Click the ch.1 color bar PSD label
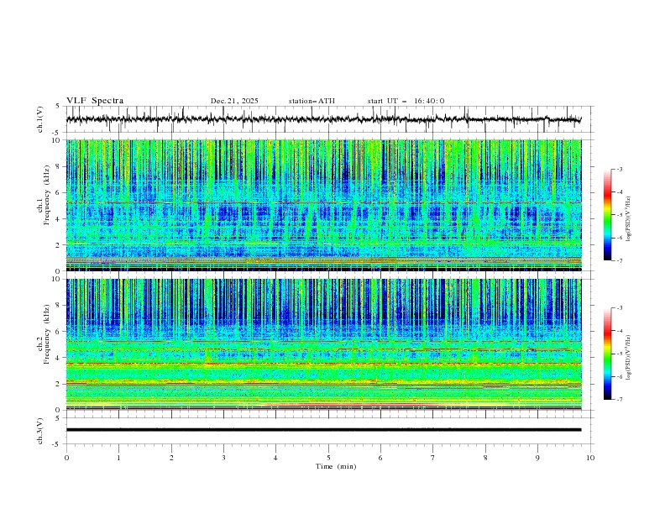 [629, 219]
